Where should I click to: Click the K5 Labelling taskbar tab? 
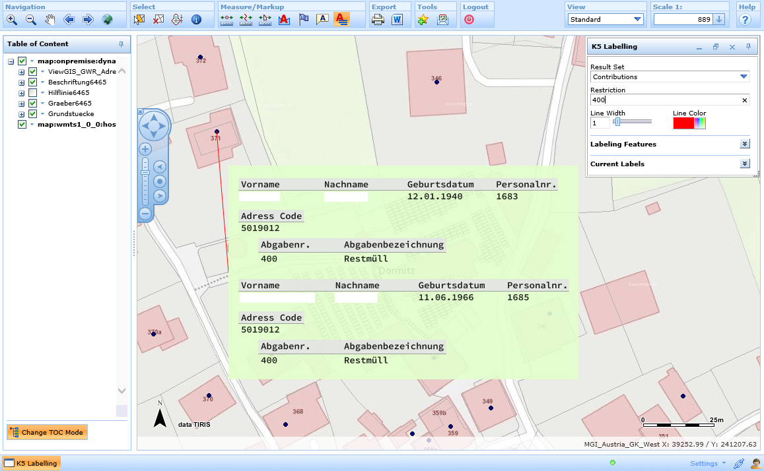32,463
